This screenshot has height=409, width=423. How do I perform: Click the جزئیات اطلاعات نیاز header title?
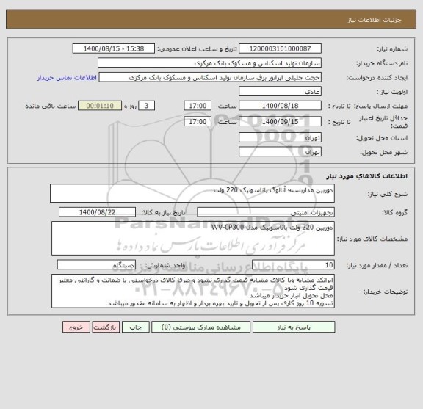375,20
